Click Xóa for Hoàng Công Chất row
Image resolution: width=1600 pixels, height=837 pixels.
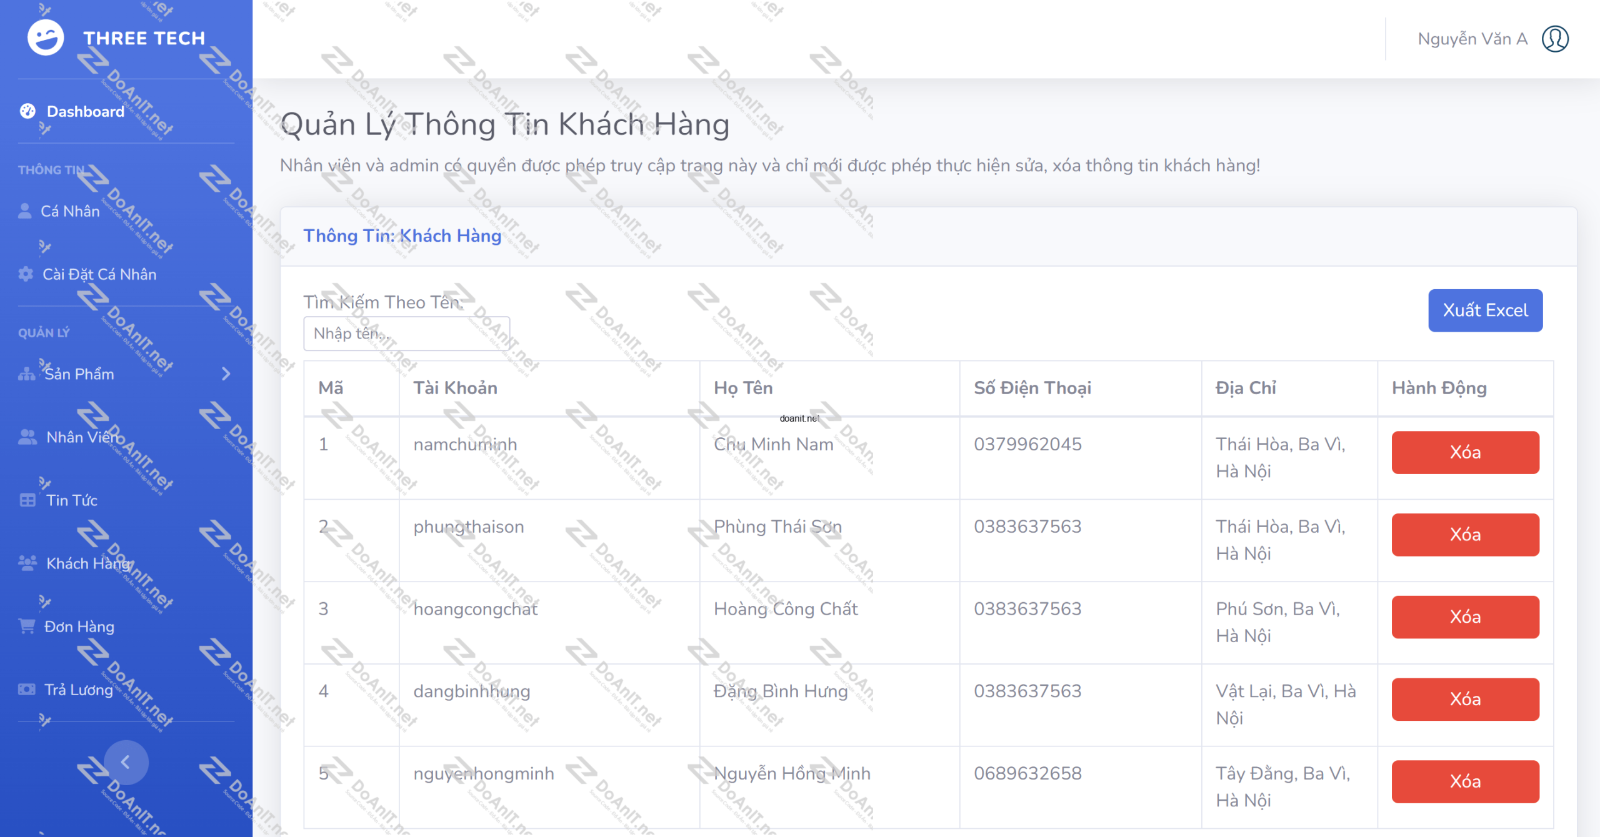tap(1465, 617)
